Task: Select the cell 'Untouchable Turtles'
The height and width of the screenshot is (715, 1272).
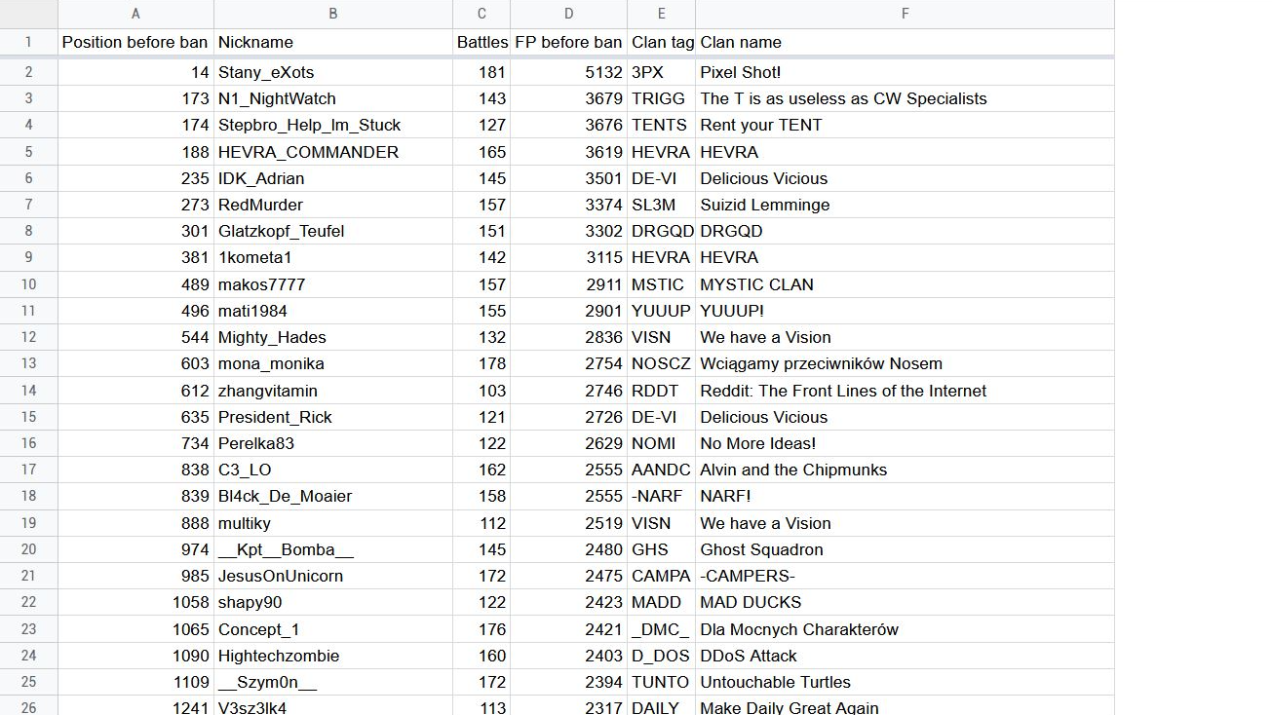Action: [906, 682]
